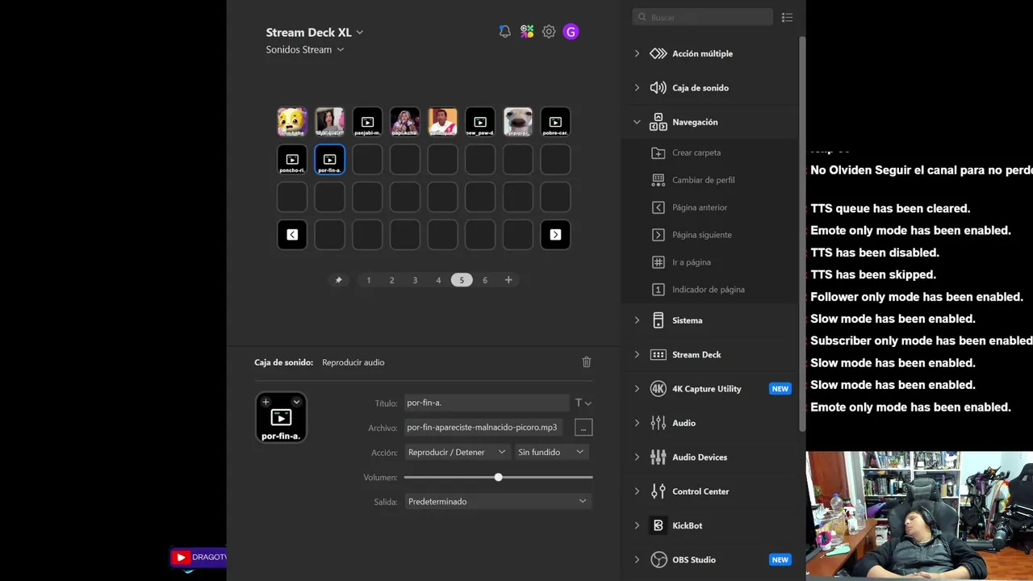
Task: Go to page 3
Action: [x=415, y=280]
